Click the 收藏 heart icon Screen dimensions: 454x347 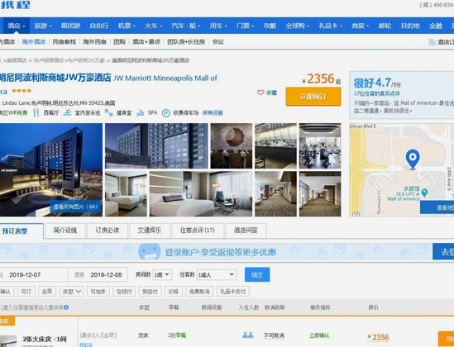point(260,93)
